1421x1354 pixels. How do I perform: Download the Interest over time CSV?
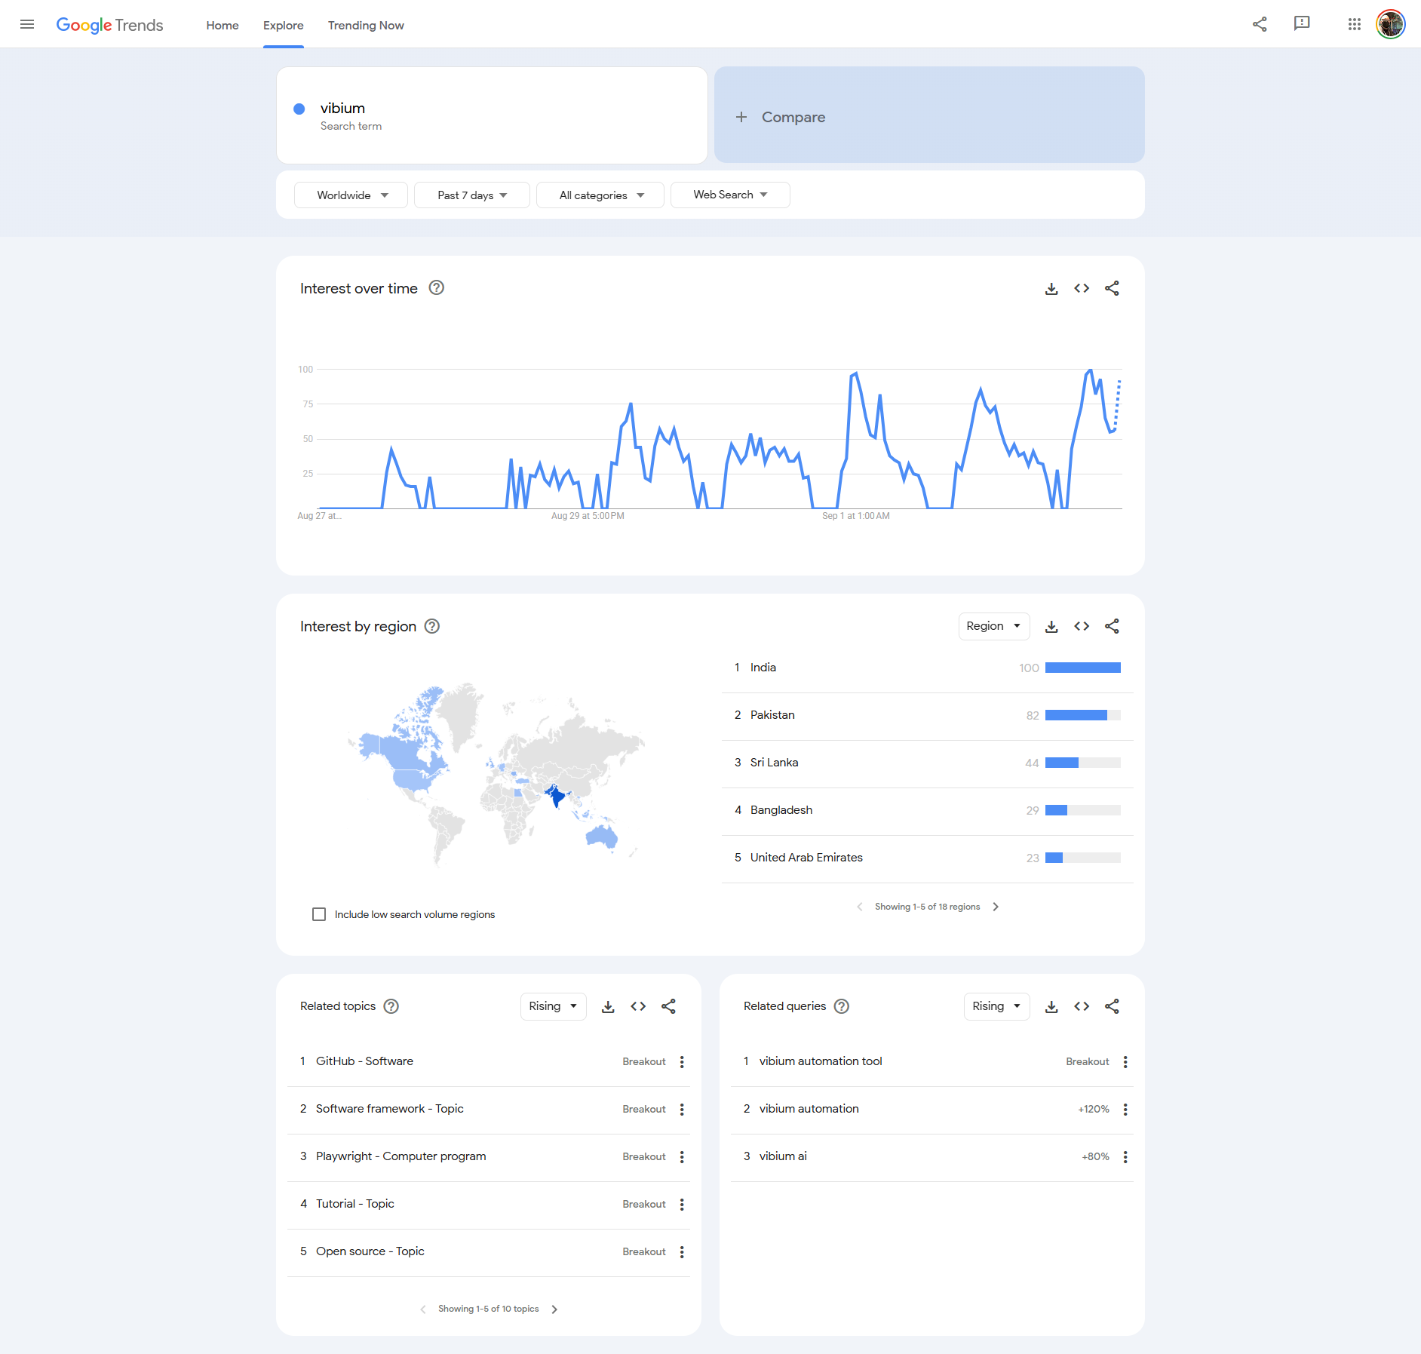[x=1051, y=289]
